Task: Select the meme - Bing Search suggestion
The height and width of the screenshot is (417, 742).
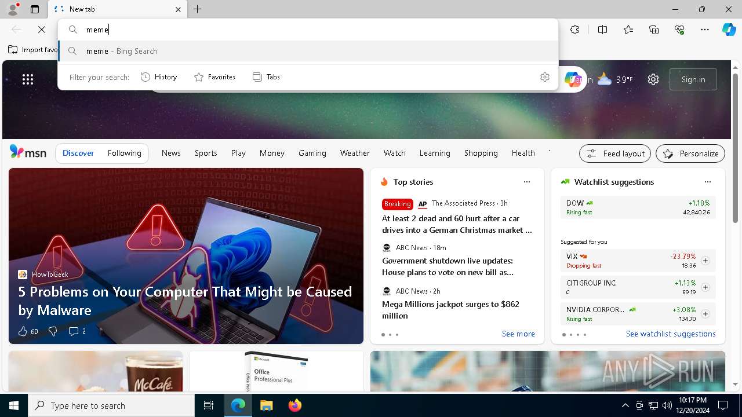Action: pyautogui.click(x=308, y=51)
